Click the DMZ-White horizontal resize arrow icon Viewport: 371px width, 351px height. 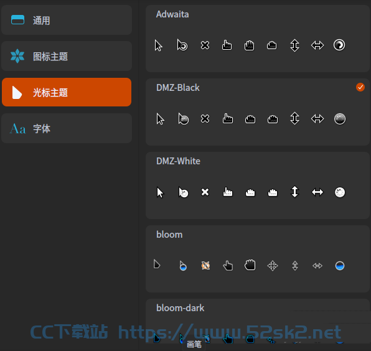coord(317,192)
